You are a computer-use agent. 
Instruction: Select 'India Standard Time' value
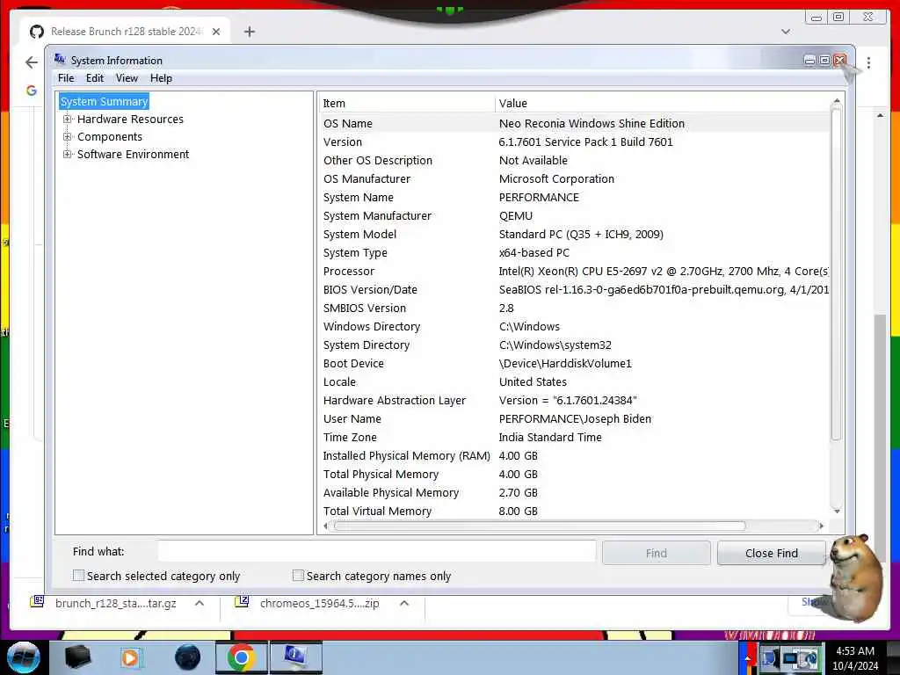pos(550,437)
